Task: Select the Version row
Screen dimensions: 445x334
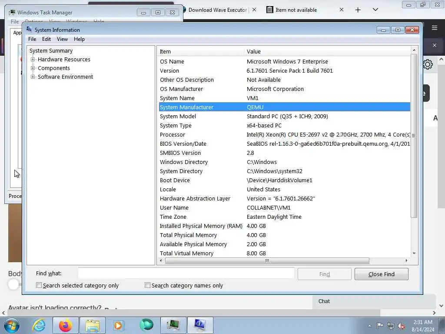Action: [x=285, y=71]
